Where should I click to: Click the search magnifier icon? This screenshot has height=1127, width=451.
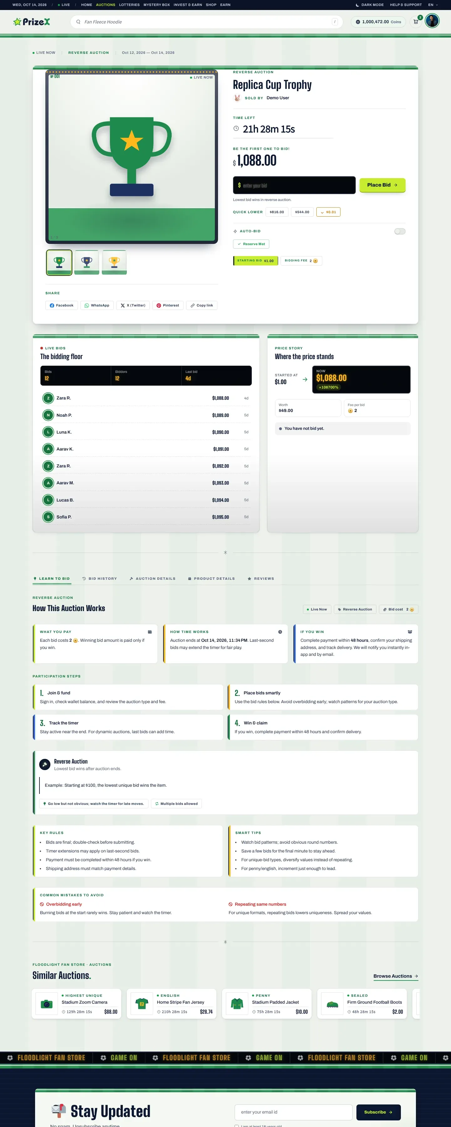(78, 22)
